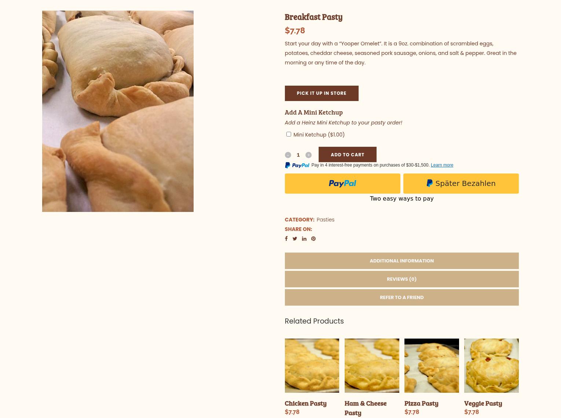Expand Additional Information section
Viewport: 561px width, 418px height.
coord(401,261)
